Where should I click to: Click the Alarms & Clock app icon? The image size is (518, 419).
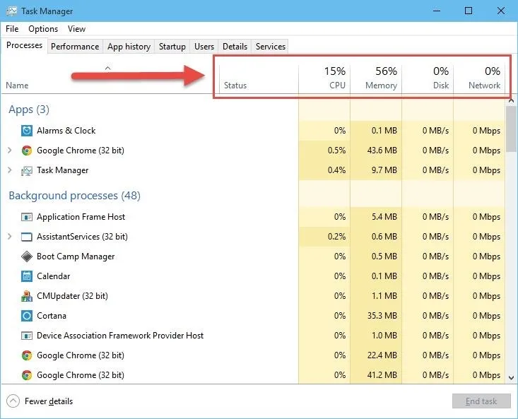tap(27, 131)
